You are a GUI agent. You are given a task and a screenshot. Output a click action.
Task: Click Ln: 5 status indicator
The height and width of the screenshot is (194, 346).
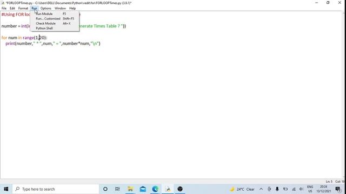(x=329, y=182)
